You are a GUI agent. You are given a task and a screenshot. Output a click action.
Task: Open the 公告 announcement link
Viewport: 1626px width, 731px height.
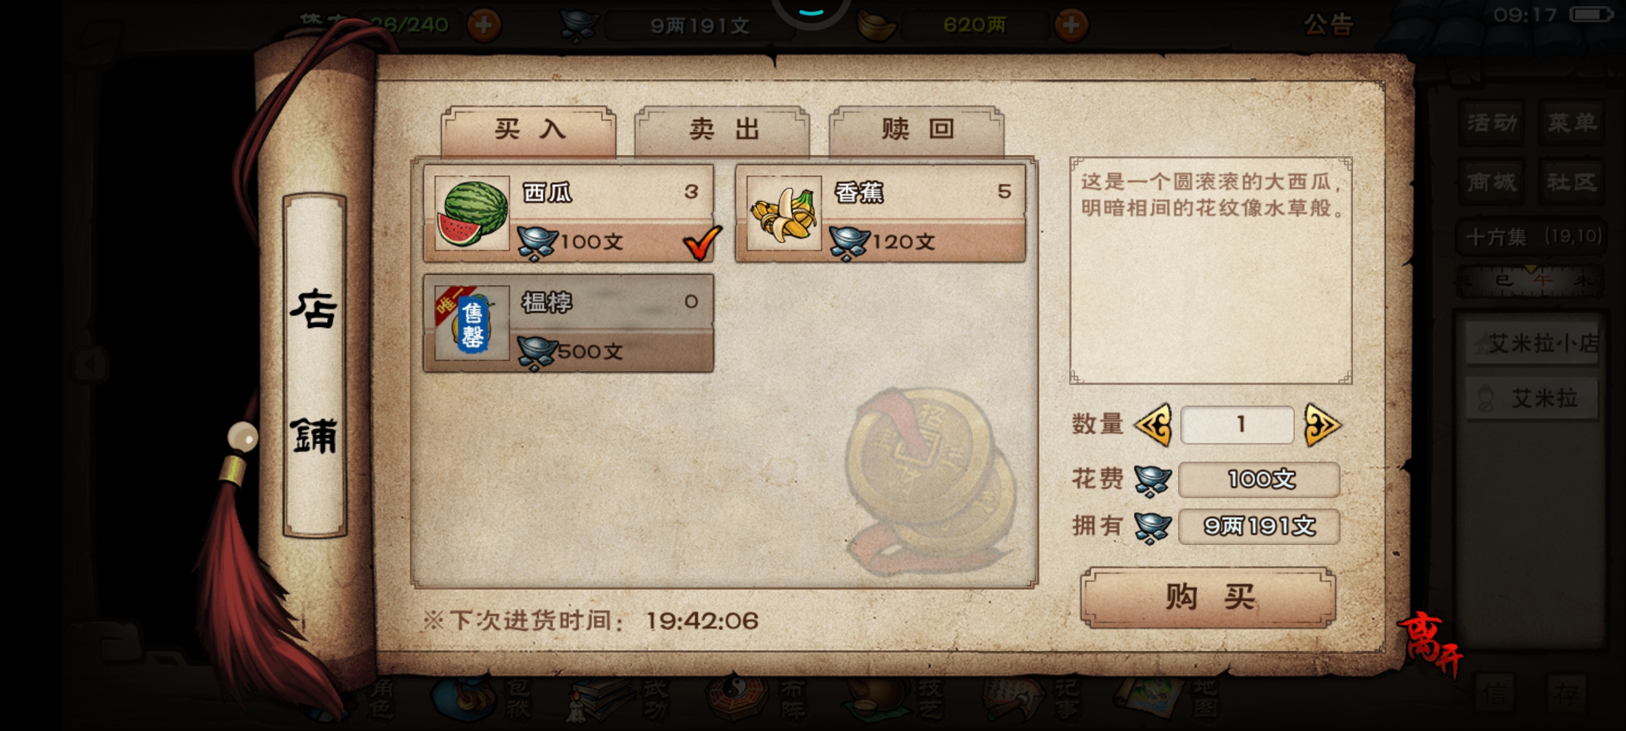point(1328,25)
